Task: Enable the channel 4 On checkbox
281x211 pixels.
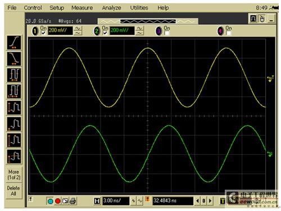Action: 229,33
